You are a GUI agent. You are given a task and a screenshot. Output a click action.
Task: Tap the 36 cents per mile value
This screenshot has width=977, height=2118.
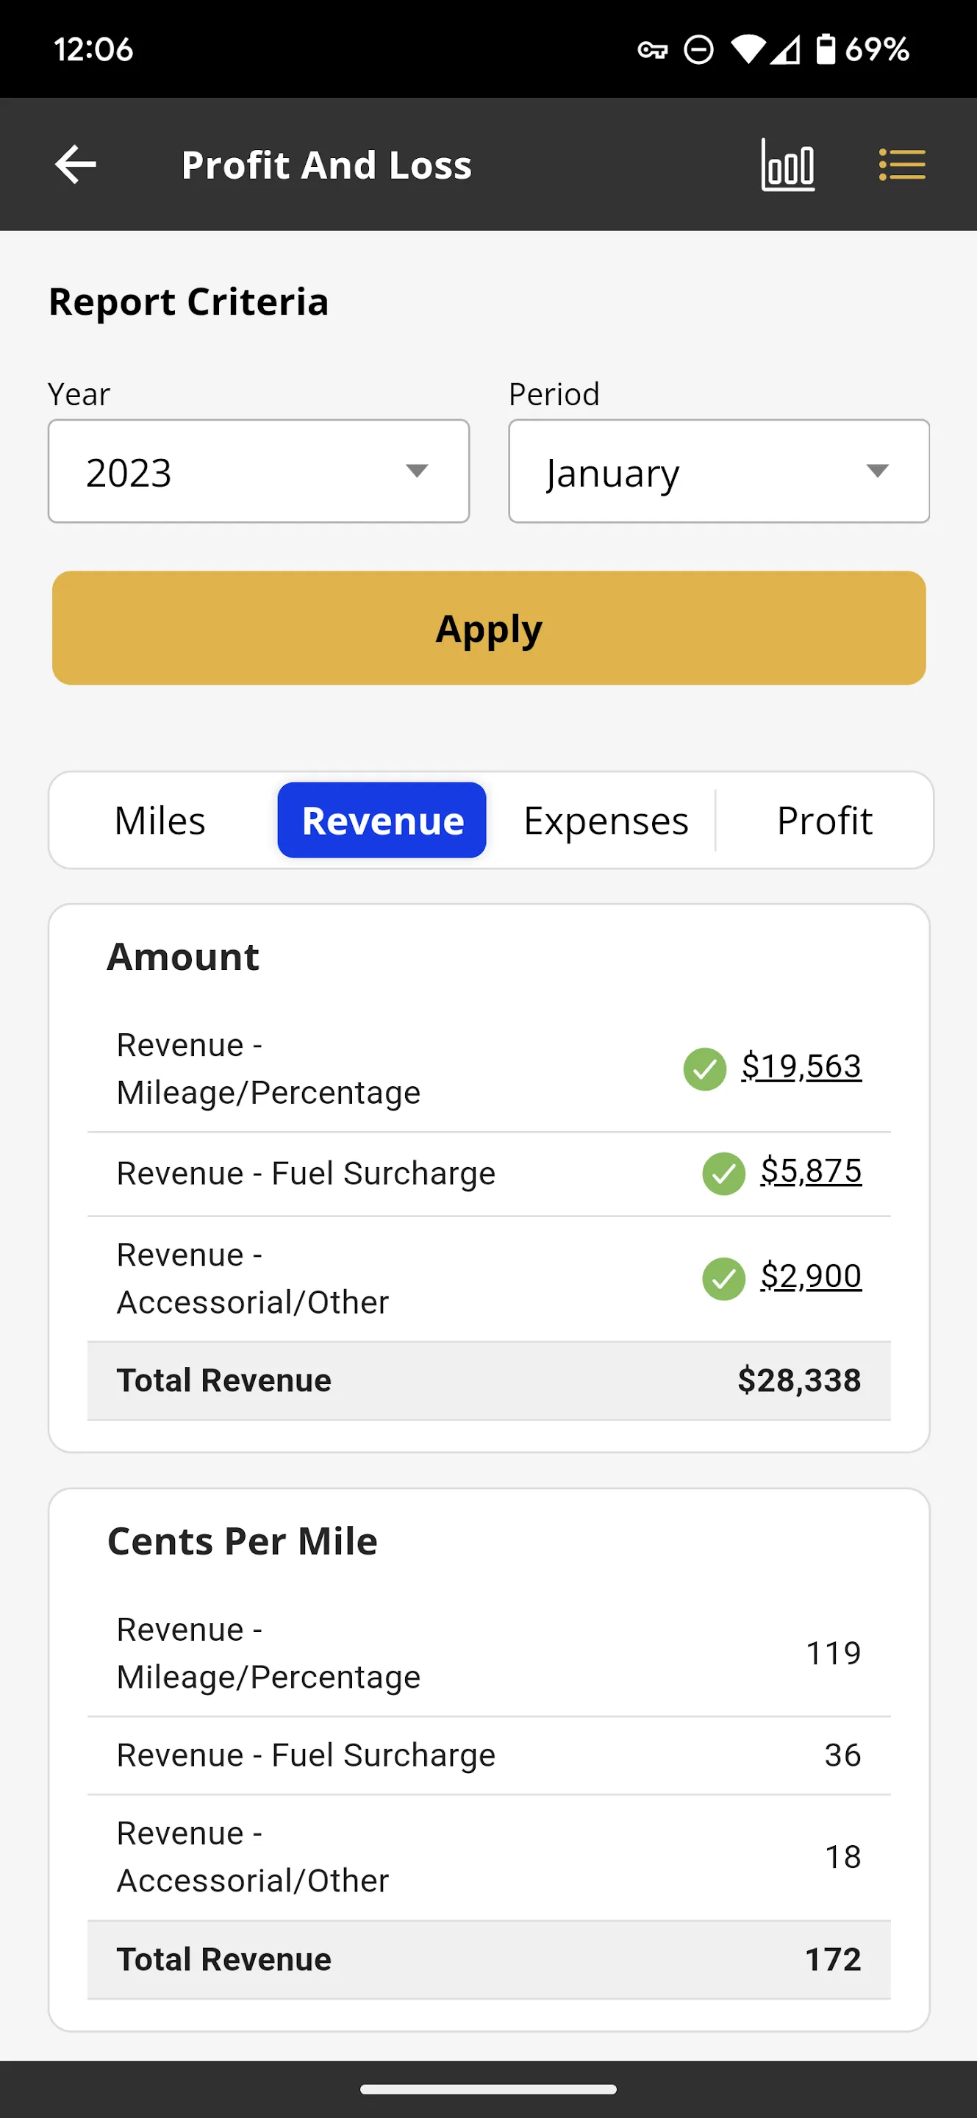point(843,1755)
